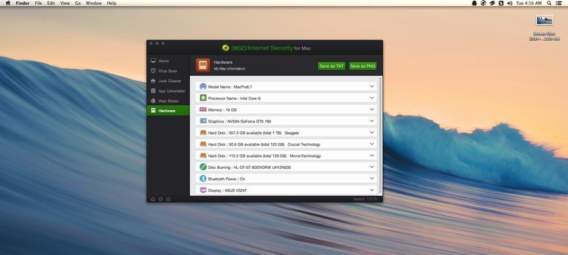Expand the Disc Burning row chevron
Screen dimensions: 568x255
[372, 167]
